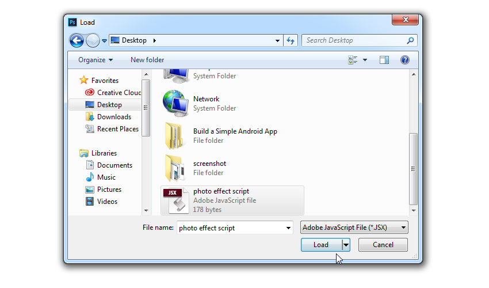This screenshot has height=288, width=489.
Task: Select the Network item name
Action: pos(206,99)
